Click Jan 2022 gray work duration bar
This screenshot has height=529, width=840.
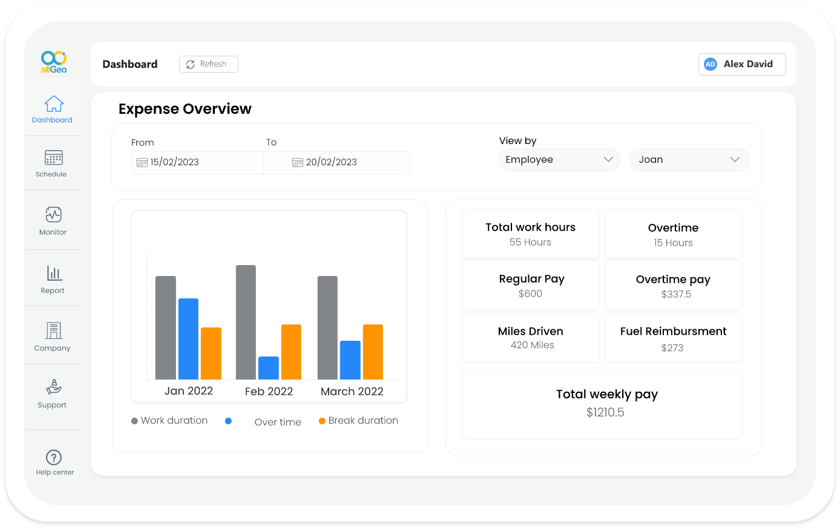click(x=166, y=327)
